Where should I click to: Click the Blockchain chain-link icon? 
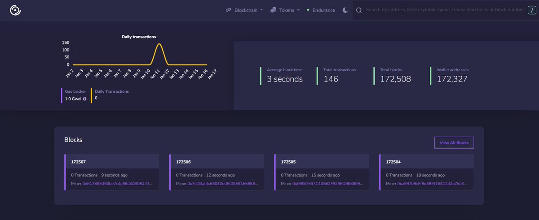coord(229,10)
